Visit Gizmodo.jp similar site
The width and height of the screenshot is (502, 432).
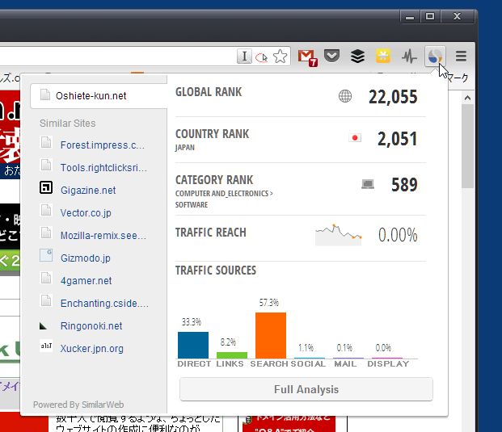coord(86,258)
